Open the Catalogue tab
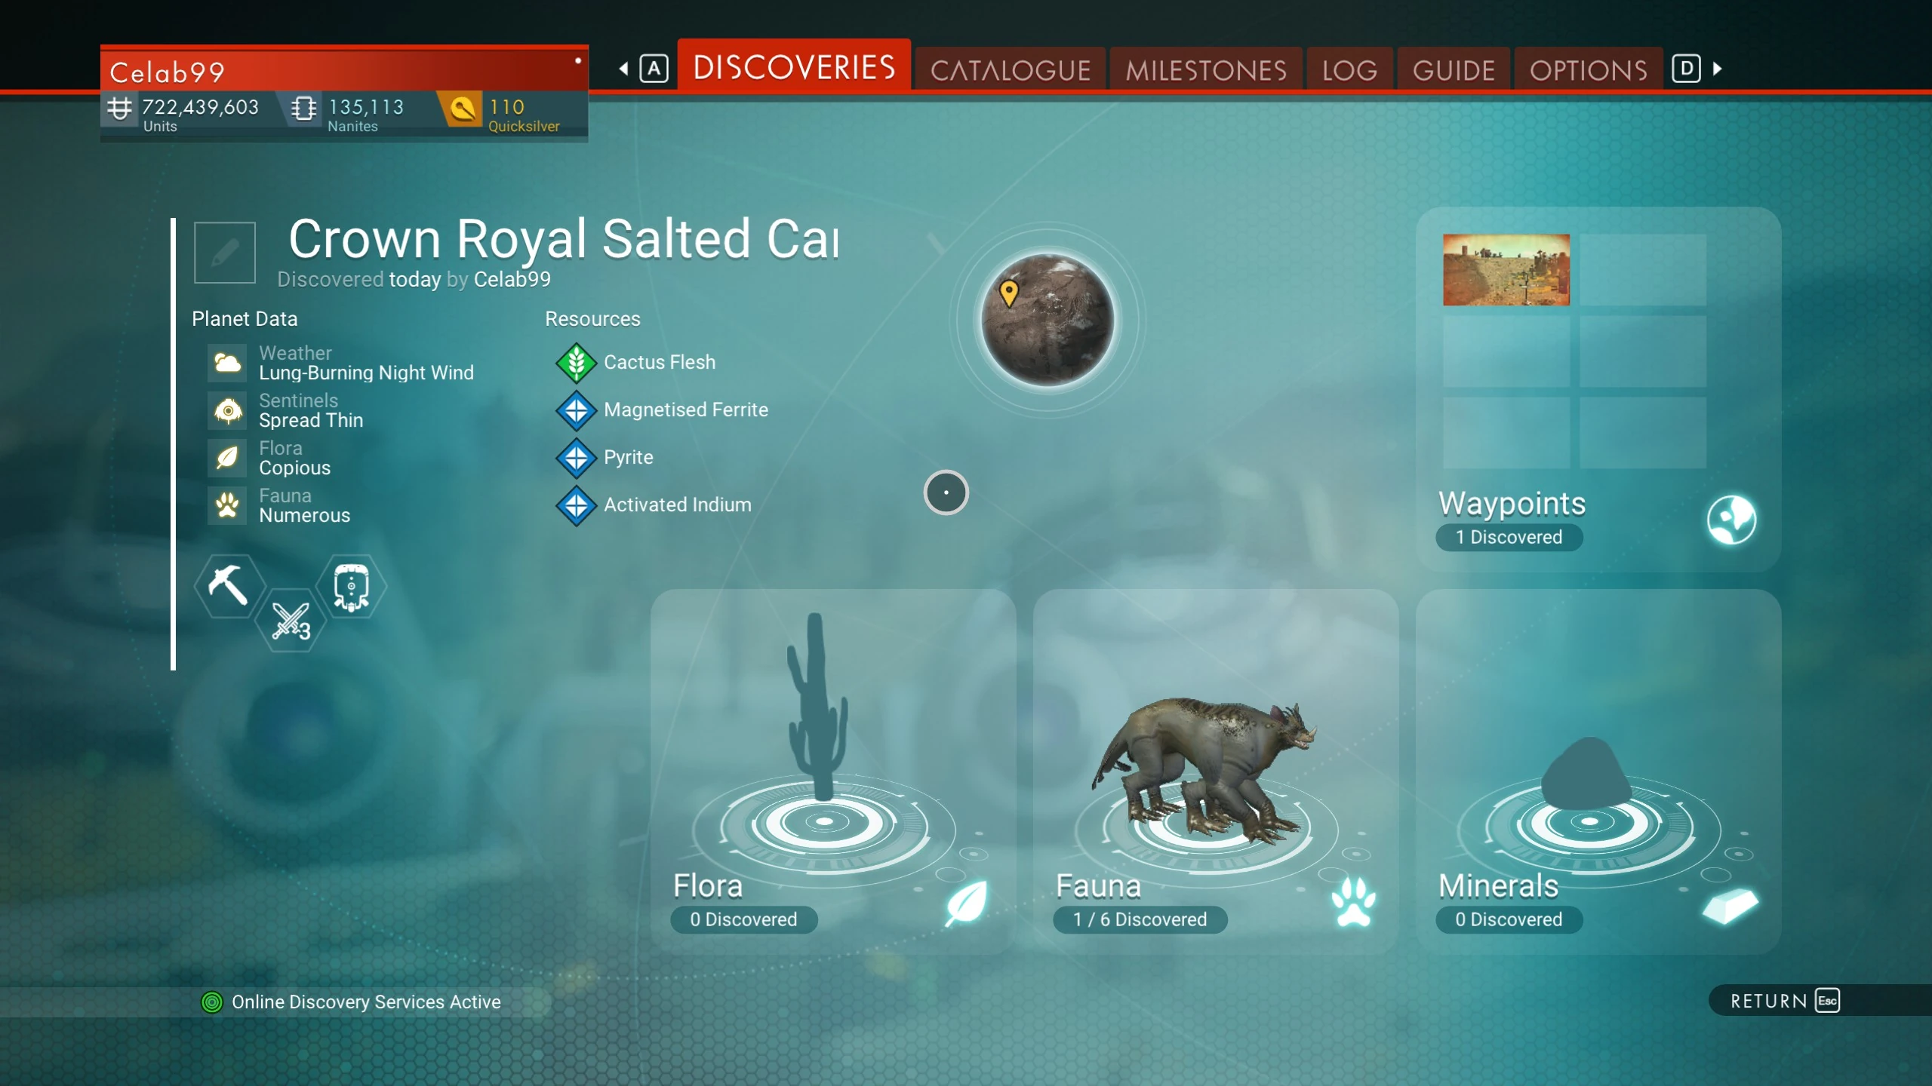The image size is (1932, 1086). (x=1010, y=70)
